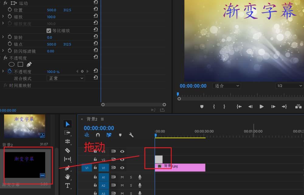Open the 适合 zoom level dropdown
This screenshot has width=304, height=195.
click(x=226, y=85)
